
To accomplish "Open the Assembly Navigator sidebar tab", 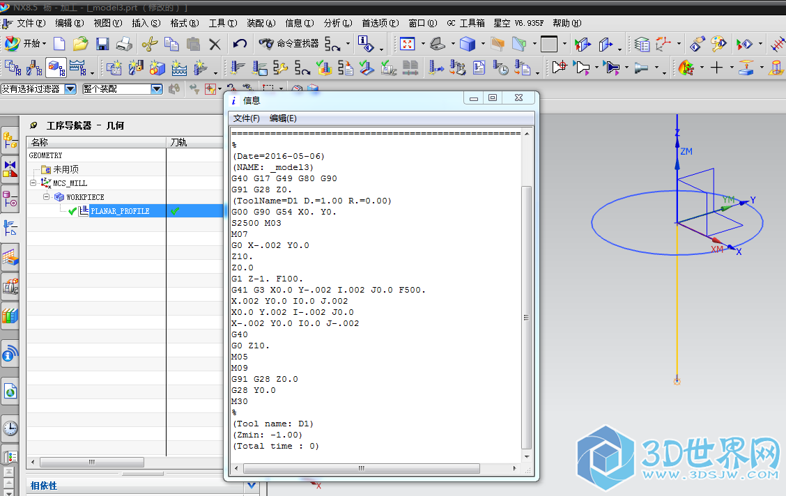I will (x=10, y=140).
